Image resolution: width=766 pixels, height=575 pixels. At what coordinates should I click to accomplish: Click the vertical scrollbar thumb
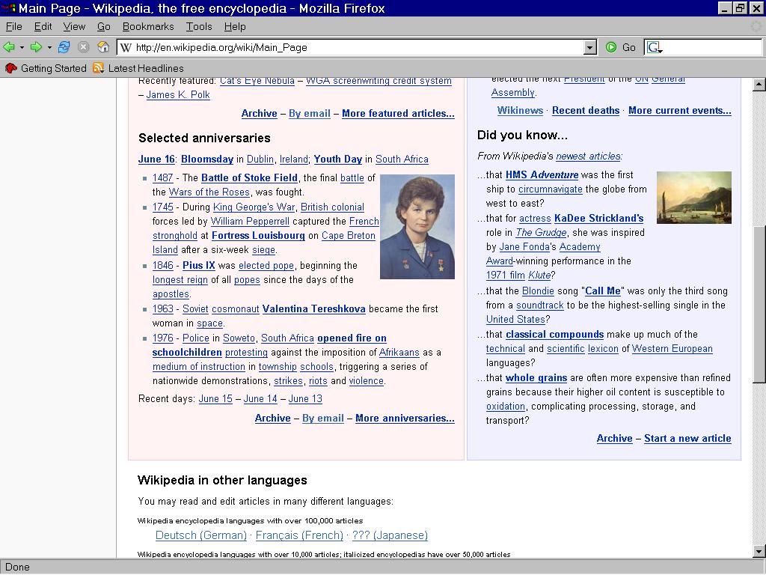click(x=759, y=304)
